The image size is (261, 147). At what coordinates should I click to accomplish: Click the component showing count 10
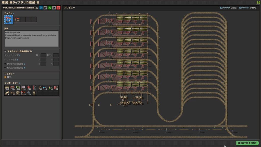tap(18, 93)
